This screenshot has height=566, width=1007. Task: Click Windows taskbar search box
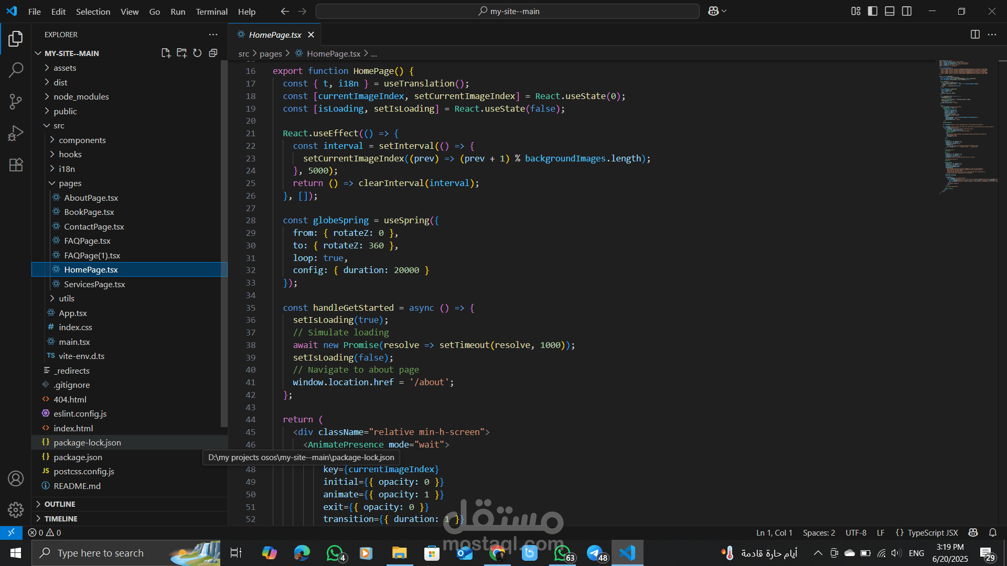point(126,553)
